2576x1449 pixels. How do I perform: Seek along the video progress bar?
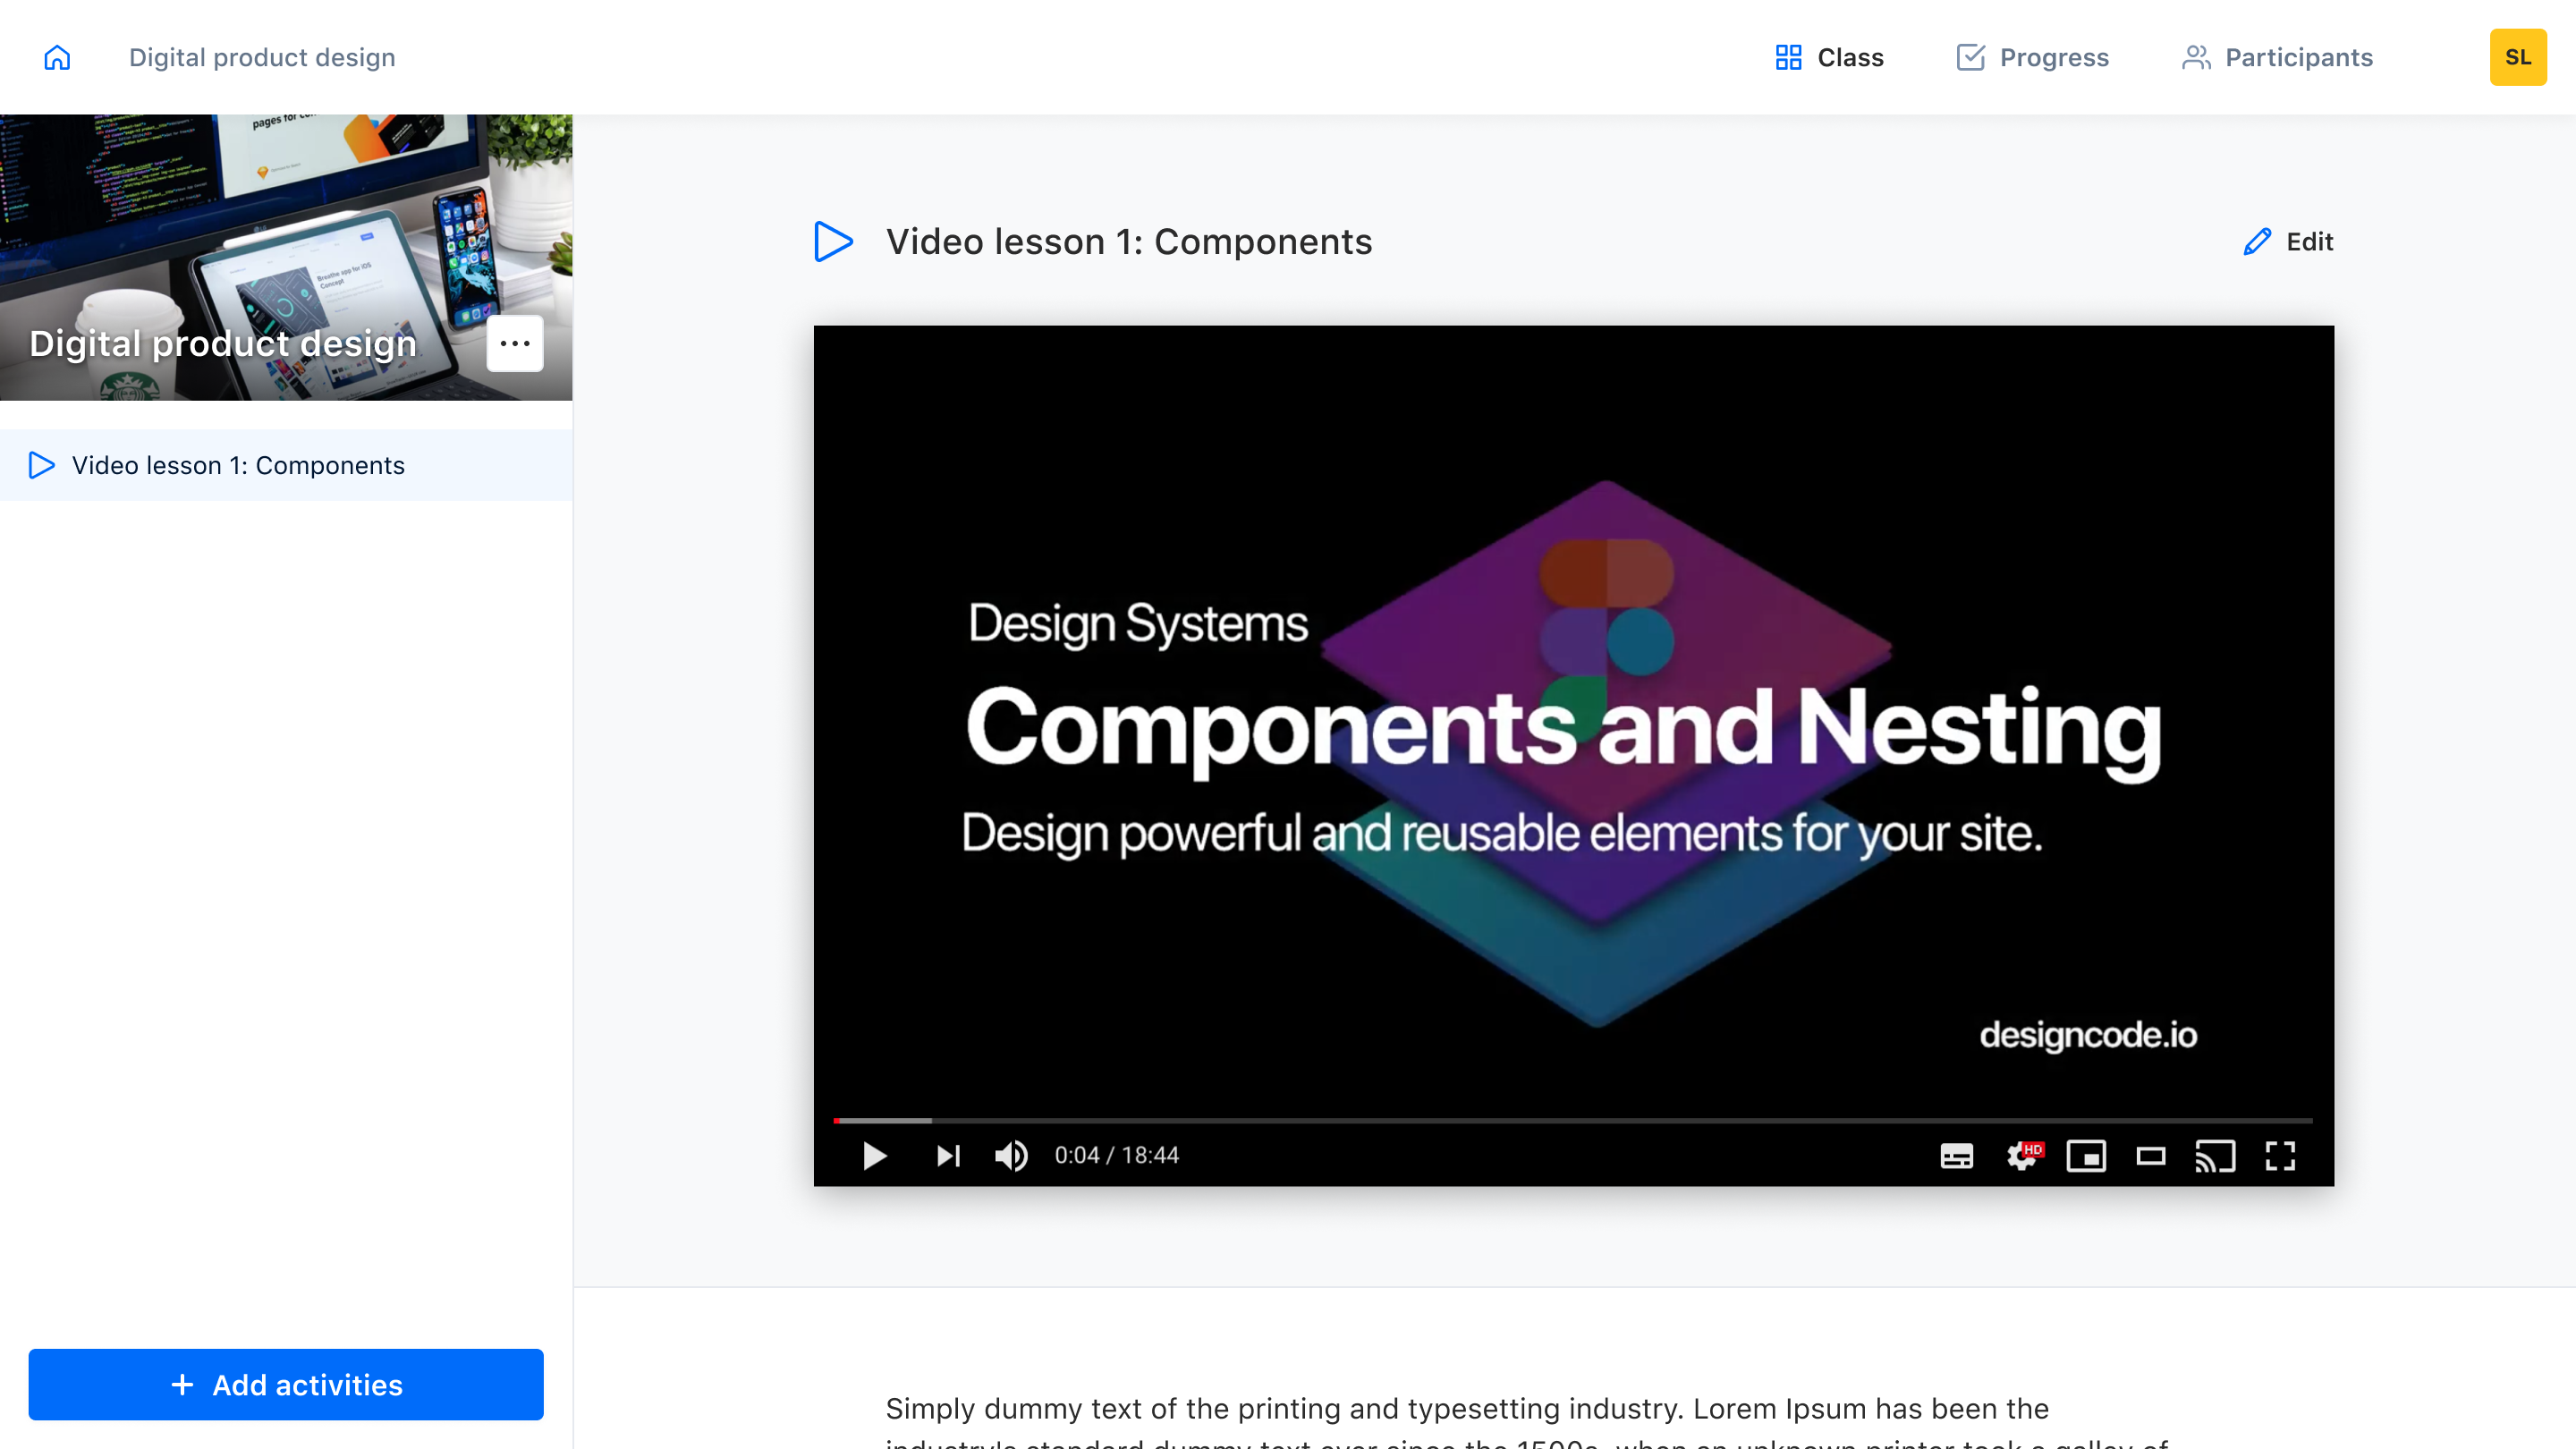pos(1573,1120)
